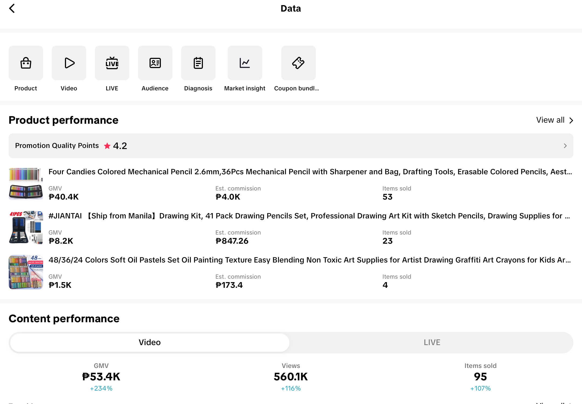Open the Soft Oil Pastels Set title
The image size is (582, 404).
point(309,260)
